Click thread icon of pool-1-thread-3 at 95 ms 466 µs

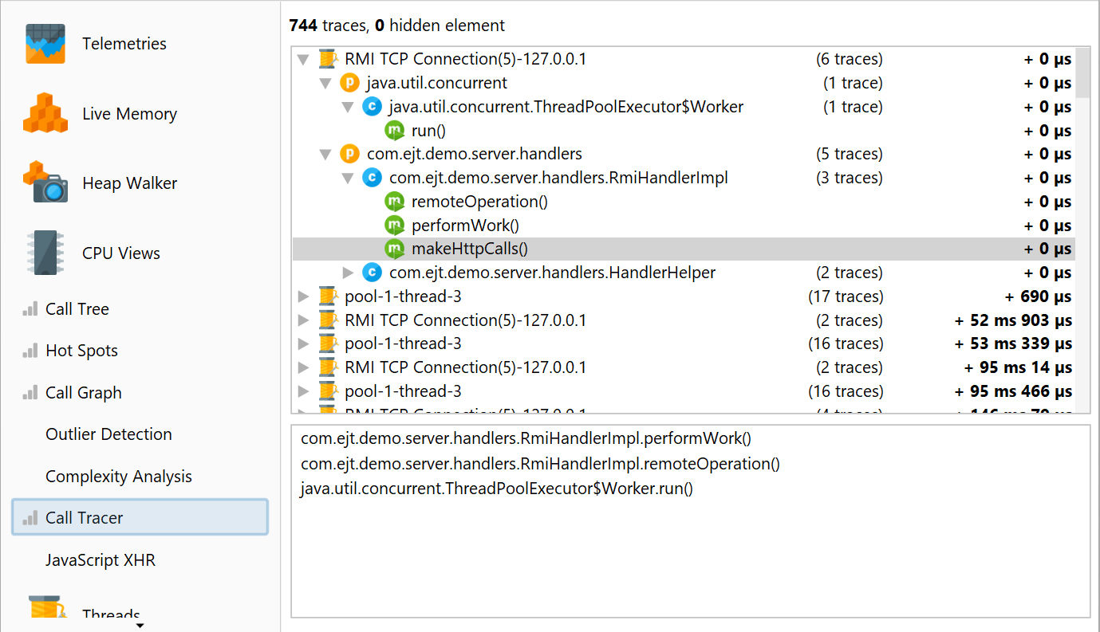coord(328,391)
